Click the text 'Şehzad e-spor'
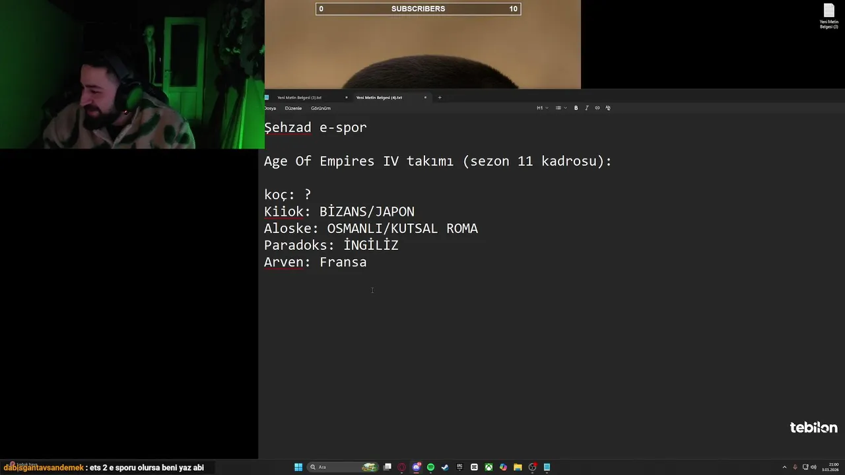Image resolution: width=845 pixels, height=475 pixels. pos(316,127)
